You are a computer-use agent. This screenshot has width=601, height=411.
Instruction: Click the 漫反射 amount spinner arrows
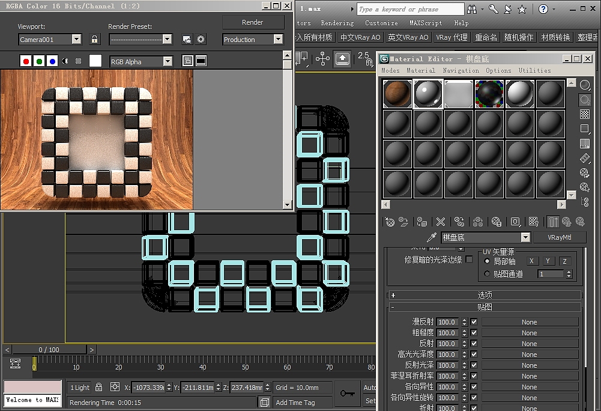pyautogui.click(x=464, y=322)
